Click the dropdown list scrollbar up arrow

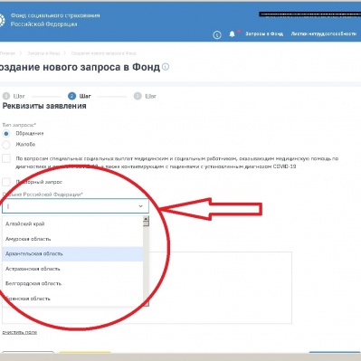tap(146, 219)
